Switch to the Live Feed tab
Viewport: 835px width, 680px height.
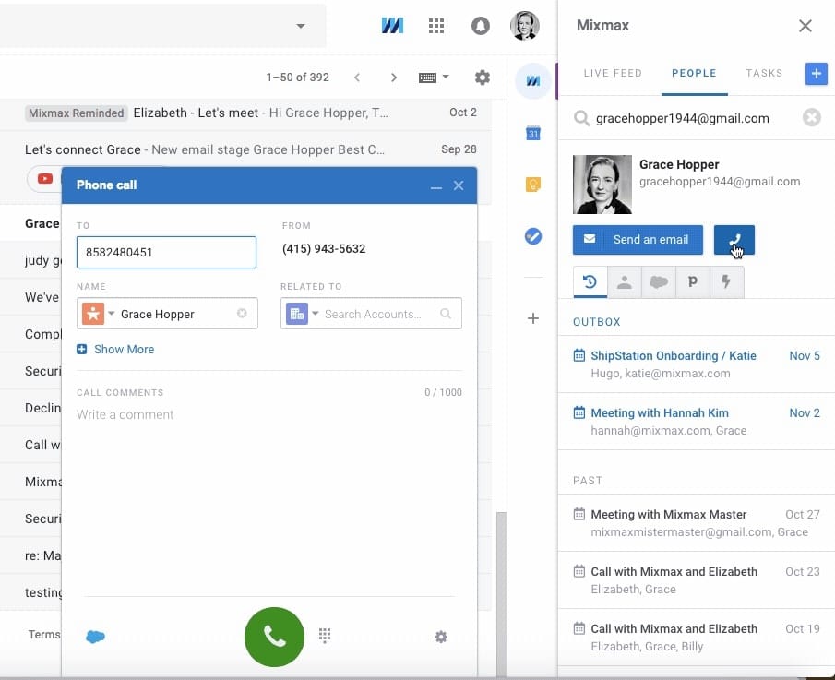(x=613, y=73)
